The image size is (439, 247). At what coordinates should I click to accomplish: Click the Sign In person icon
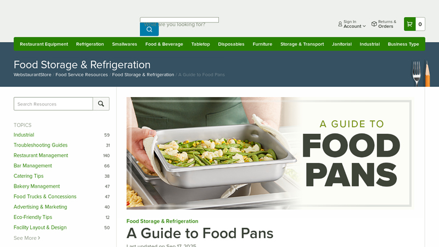click(x=340, y=24)
